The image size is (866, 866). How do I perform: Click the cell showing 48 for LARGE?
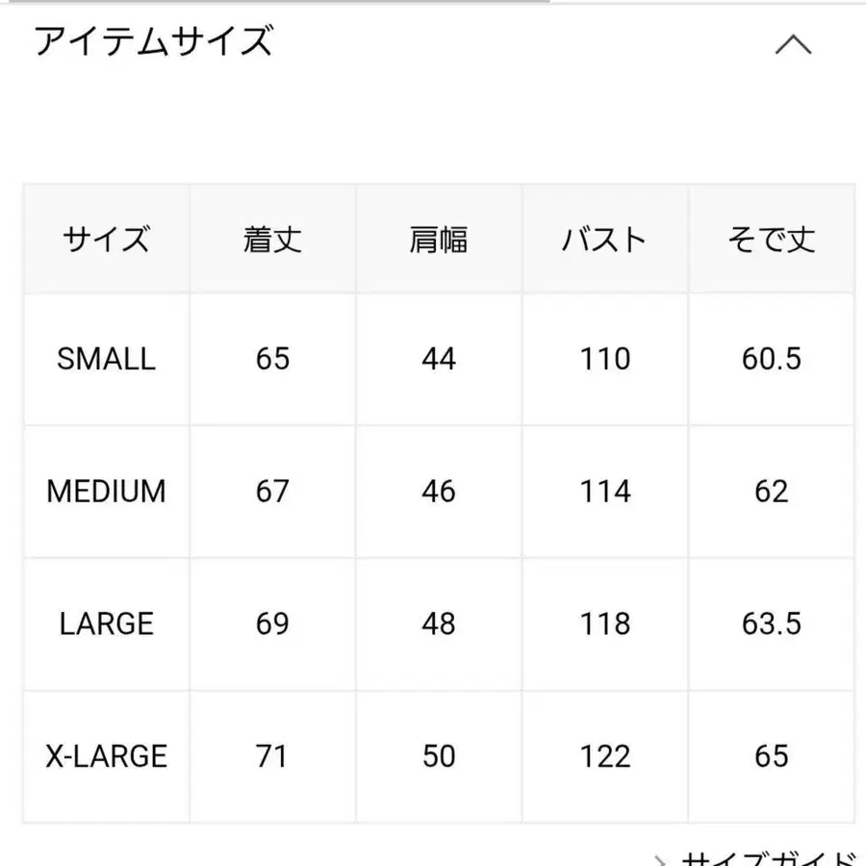[438, 624]
